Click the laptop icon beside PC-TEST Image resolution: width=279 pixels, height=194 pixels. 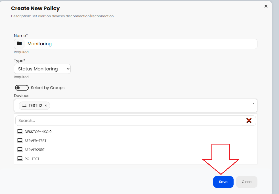20,159
